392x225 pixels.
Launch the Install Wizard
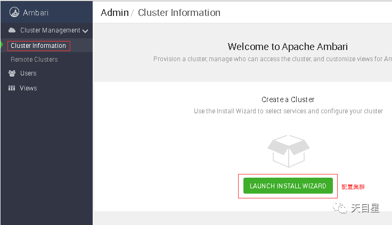point(288,186)
